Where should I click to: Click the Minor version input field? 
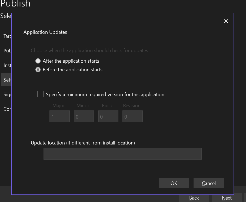click(x=84, y=116)
